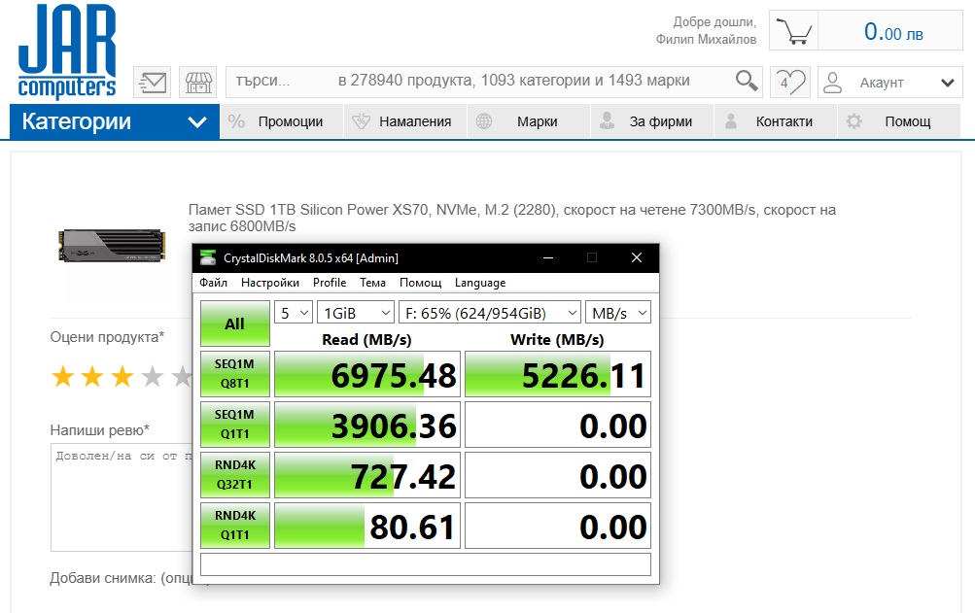Run the SEQ1M Q8T1 test
This screenshot has height=613, width=975.
(x=235, y=374)
